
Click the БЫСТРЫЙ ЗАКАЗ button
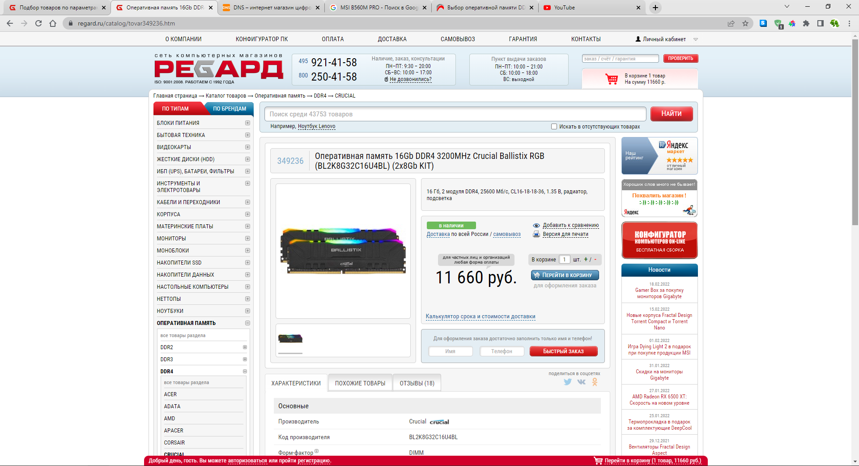563,351
